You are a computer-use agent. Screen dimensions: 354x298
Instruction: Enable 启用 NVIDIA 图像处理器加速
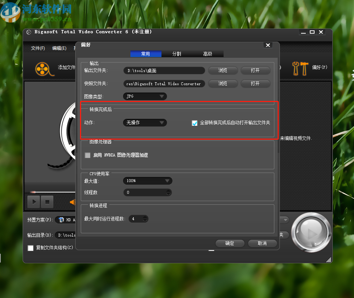point(87,155)
